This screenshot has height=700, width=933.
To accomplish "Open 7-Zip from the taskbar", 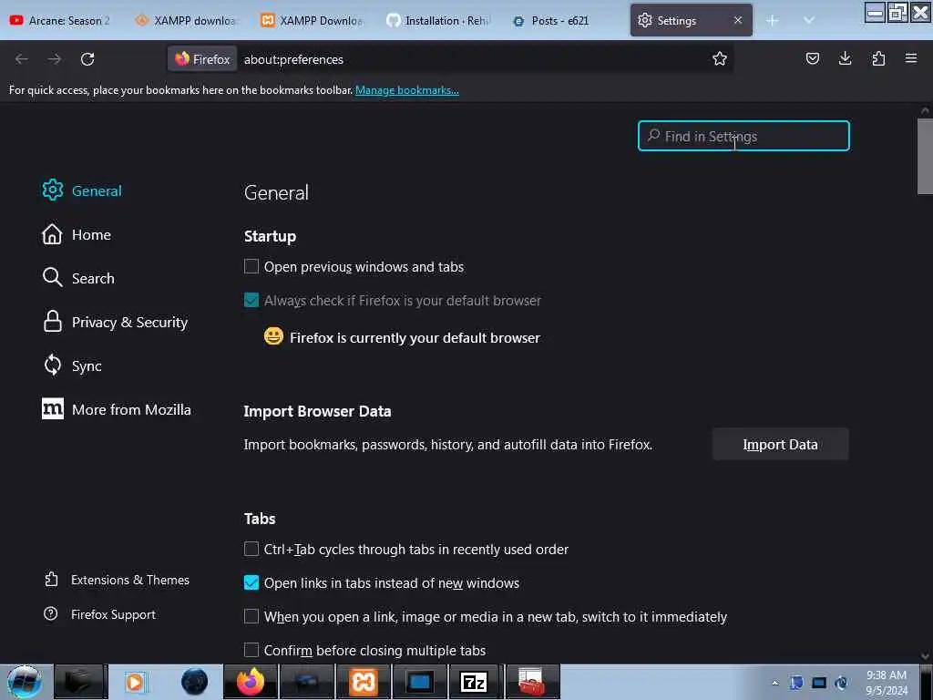I will pos(474,682).
